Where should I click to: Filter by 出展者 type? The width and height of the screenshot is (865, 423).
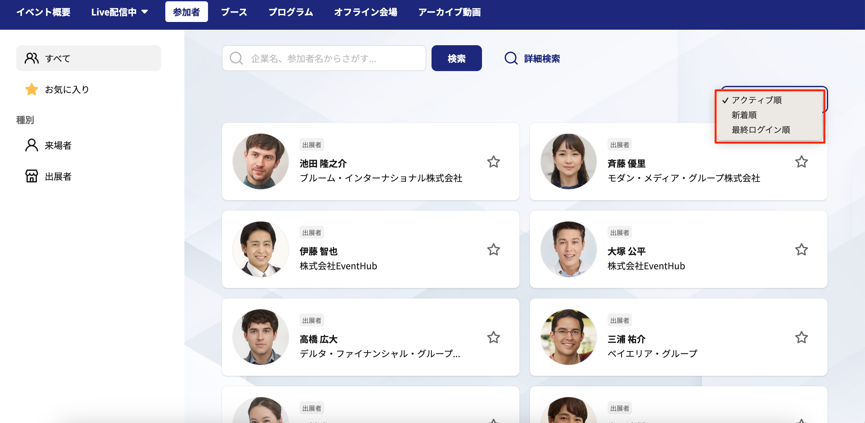click(58, 176)
